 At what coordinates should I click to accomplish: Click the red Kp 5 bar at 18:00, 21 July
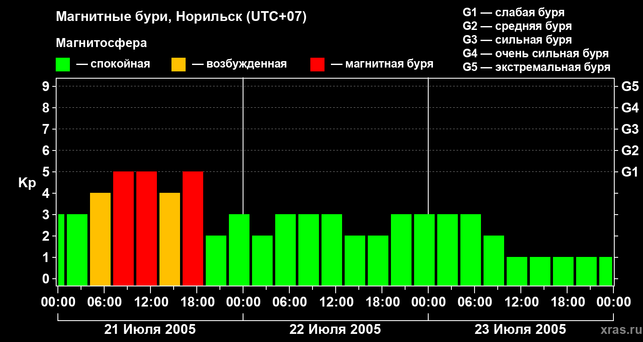tap(193, 228)
